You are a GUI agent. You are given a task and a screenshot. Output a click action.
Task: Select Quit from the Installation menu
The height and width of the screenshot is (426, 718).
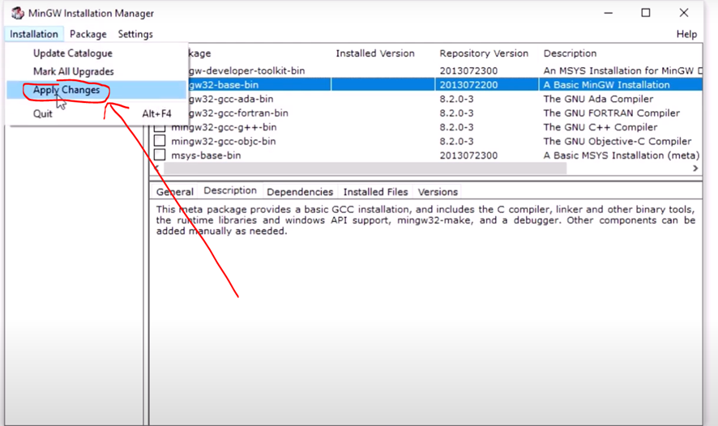pyautogui.click(x=43, y=113)
